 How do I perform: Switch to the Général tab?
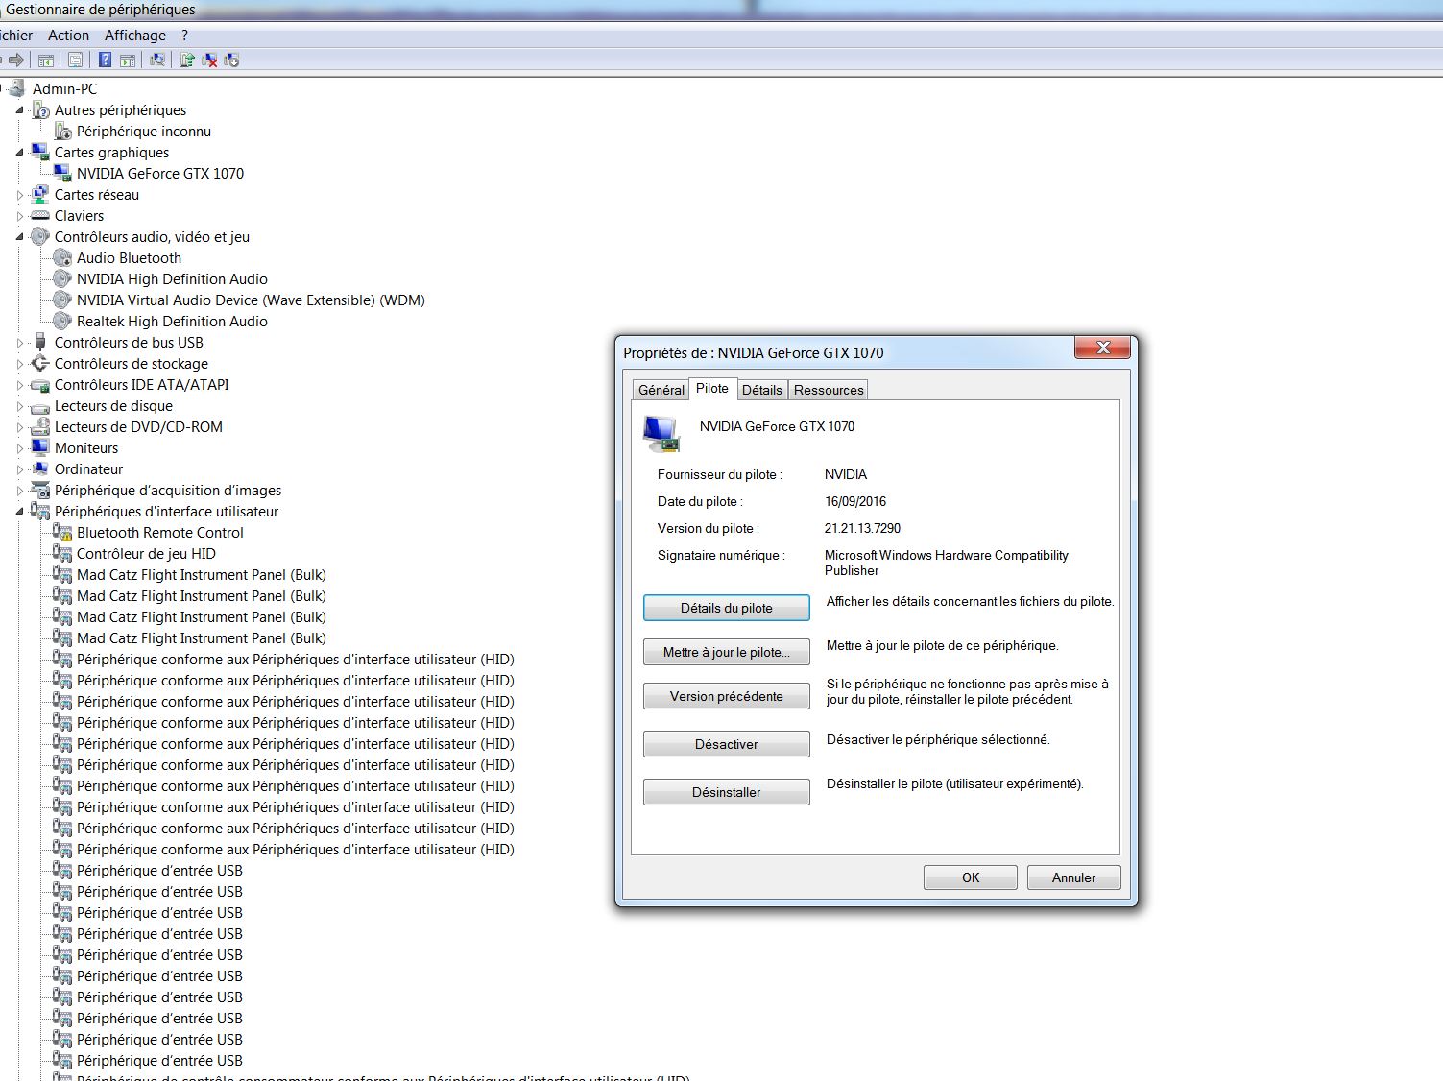point(661,390)
